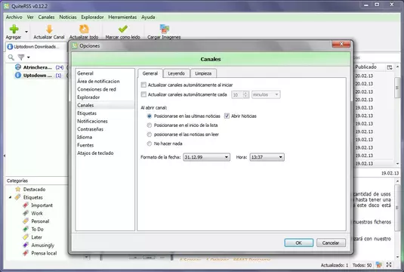Enable Actualizar canales automáticamente al iniciar
Image resolution: width=404 pixels, height=272 pixels.
pos(143,85)
